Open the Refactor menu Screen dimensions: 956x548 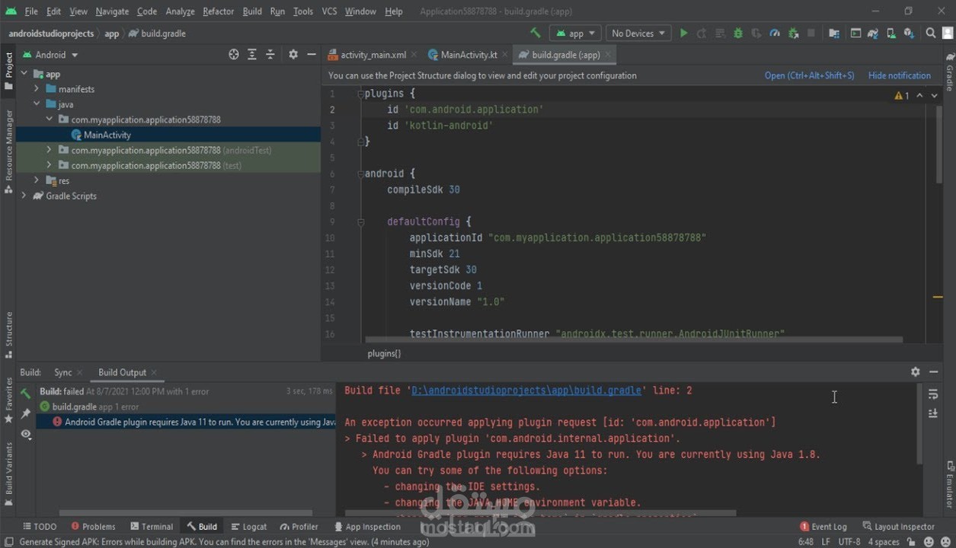click(x=219, y=11)
